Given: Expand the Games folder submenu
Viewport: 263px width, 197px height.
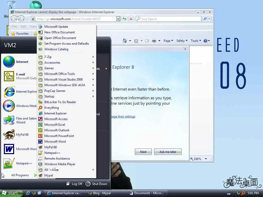Looking at the screenshot, I should pyautogui.click(x=67, y=68).
